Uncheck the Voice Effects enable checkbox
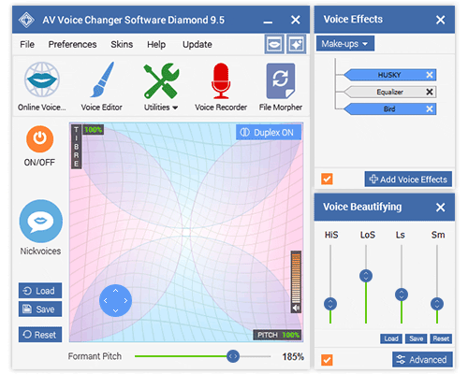The width and height of the screenshot is (468, 374). click(x=327, y=179)
